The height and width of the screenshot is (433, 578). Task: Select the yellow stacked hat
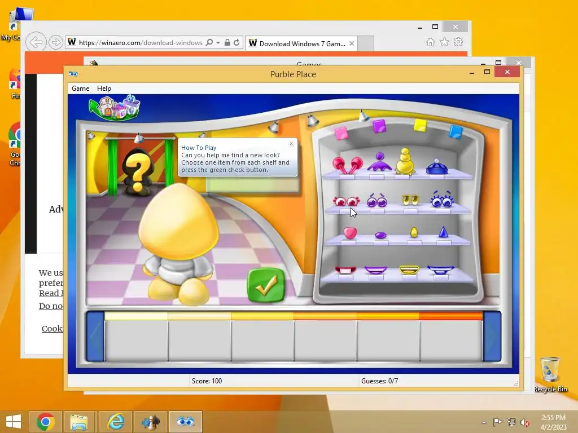click(405, 161)
